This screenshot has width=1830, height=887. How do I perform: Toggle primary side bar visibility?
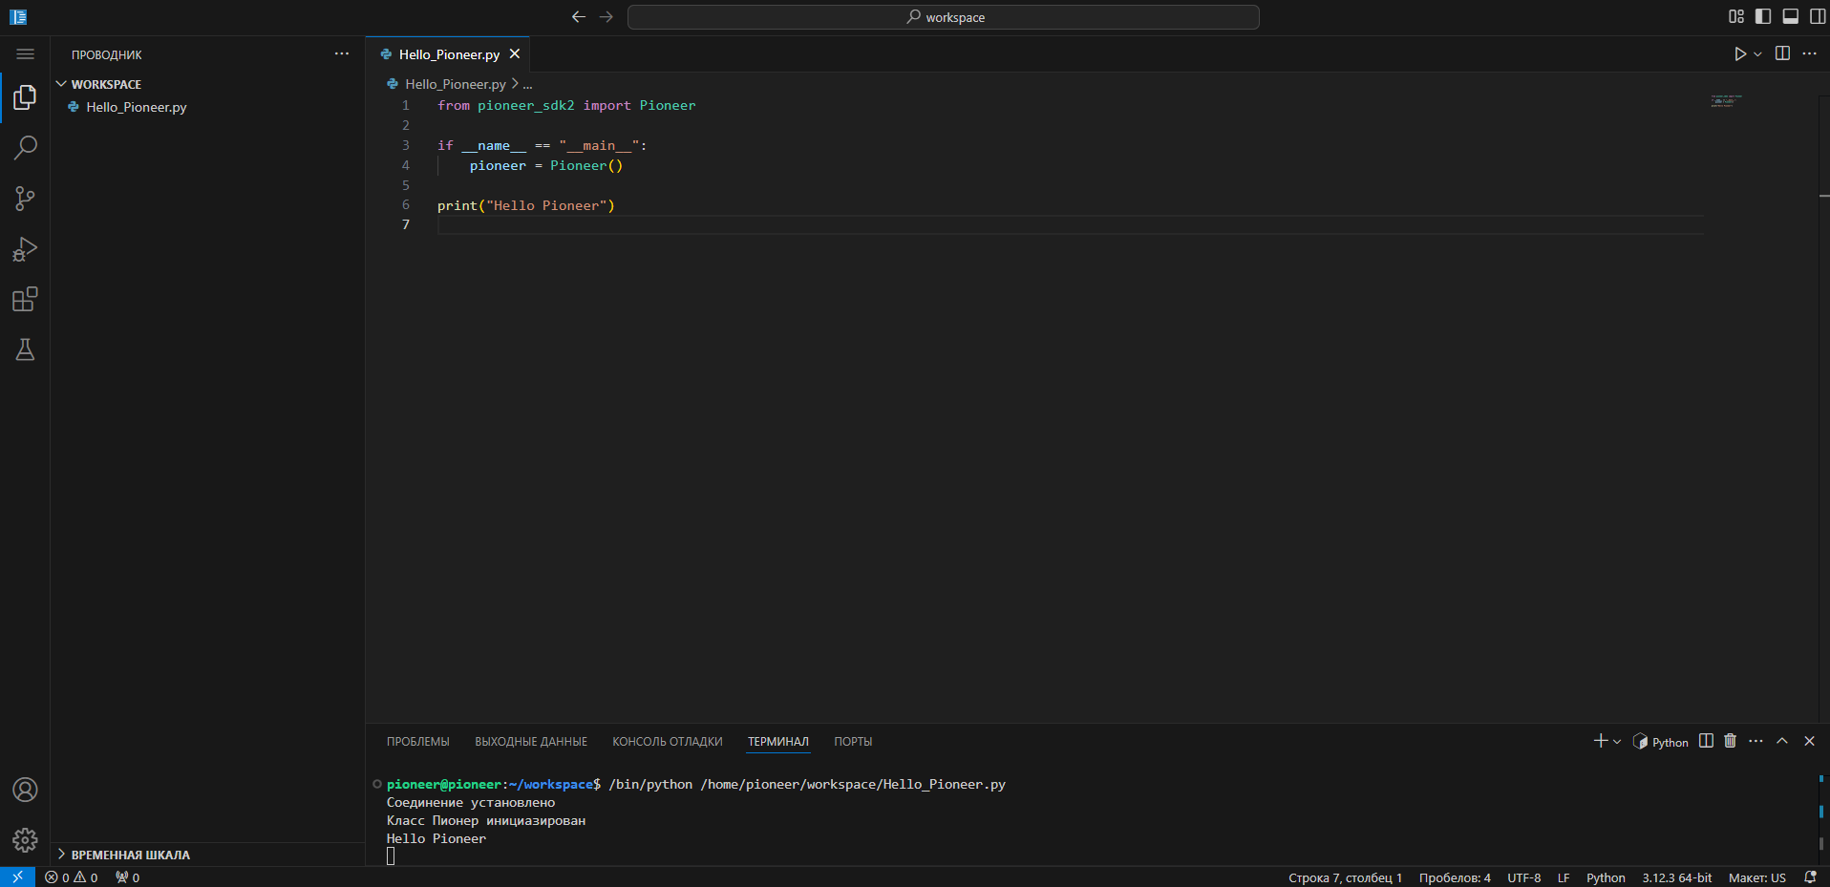(x=1763, y=16)
